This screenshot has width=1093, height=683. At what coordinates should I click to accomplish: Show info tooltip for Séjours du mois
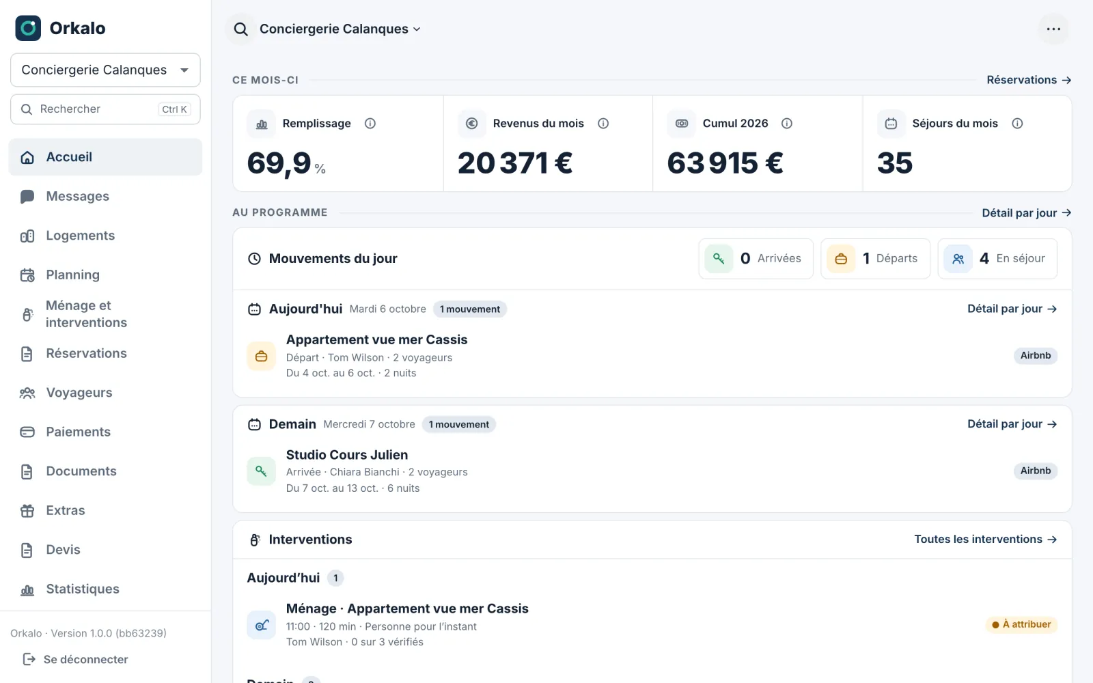click(x=1017, y=124)
